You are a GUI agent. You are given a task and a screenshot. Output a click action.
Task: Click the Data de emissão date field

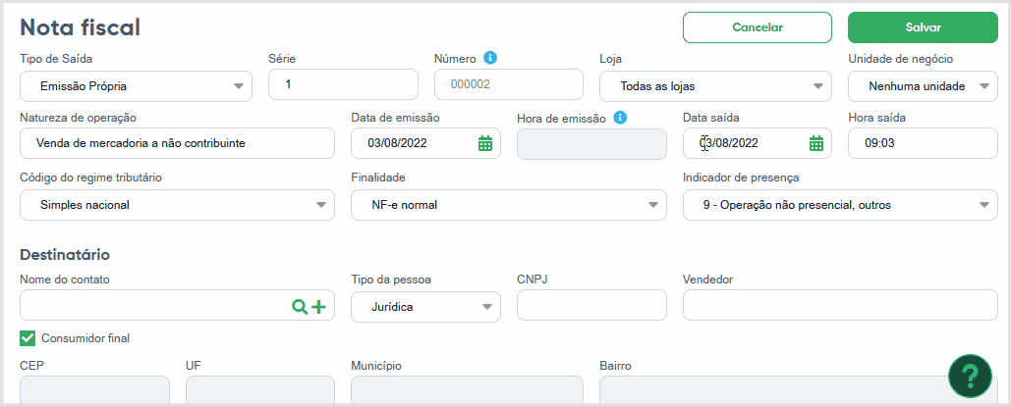click(x=425, y=143)
